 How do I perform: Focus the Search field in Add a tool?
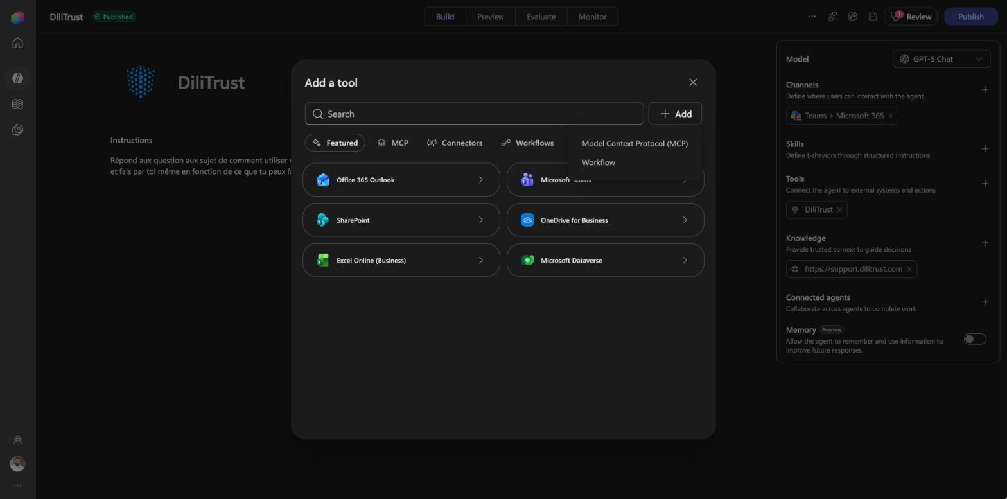tap(474, 114)
